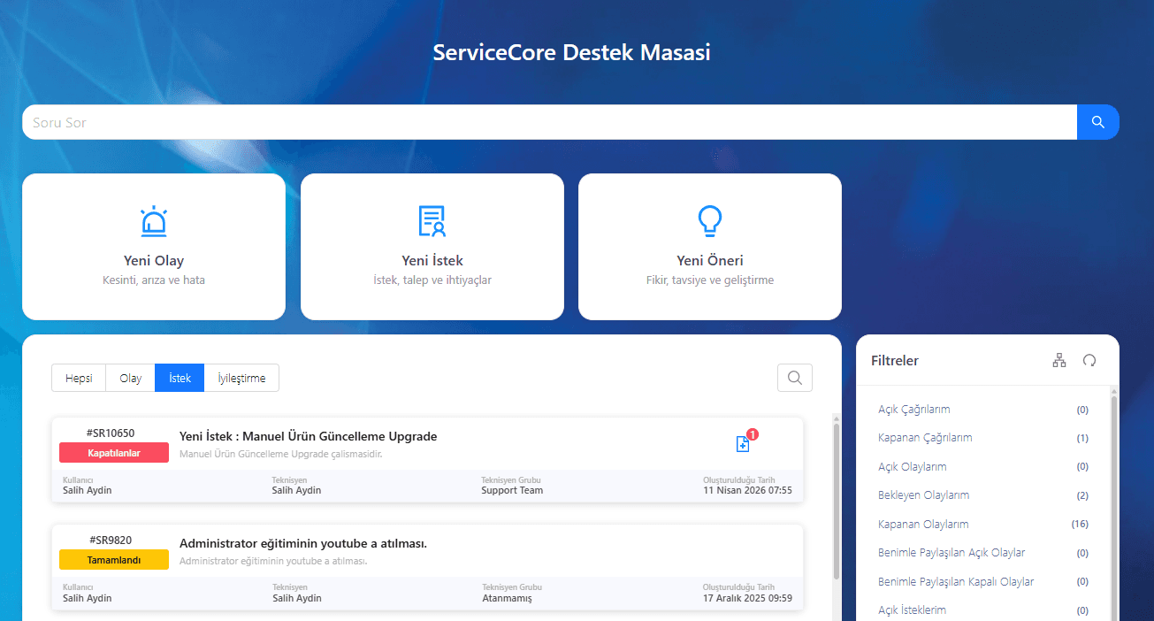
Task: Click the Kapanan Çağrılarım count (1)
Action: 1082,438
